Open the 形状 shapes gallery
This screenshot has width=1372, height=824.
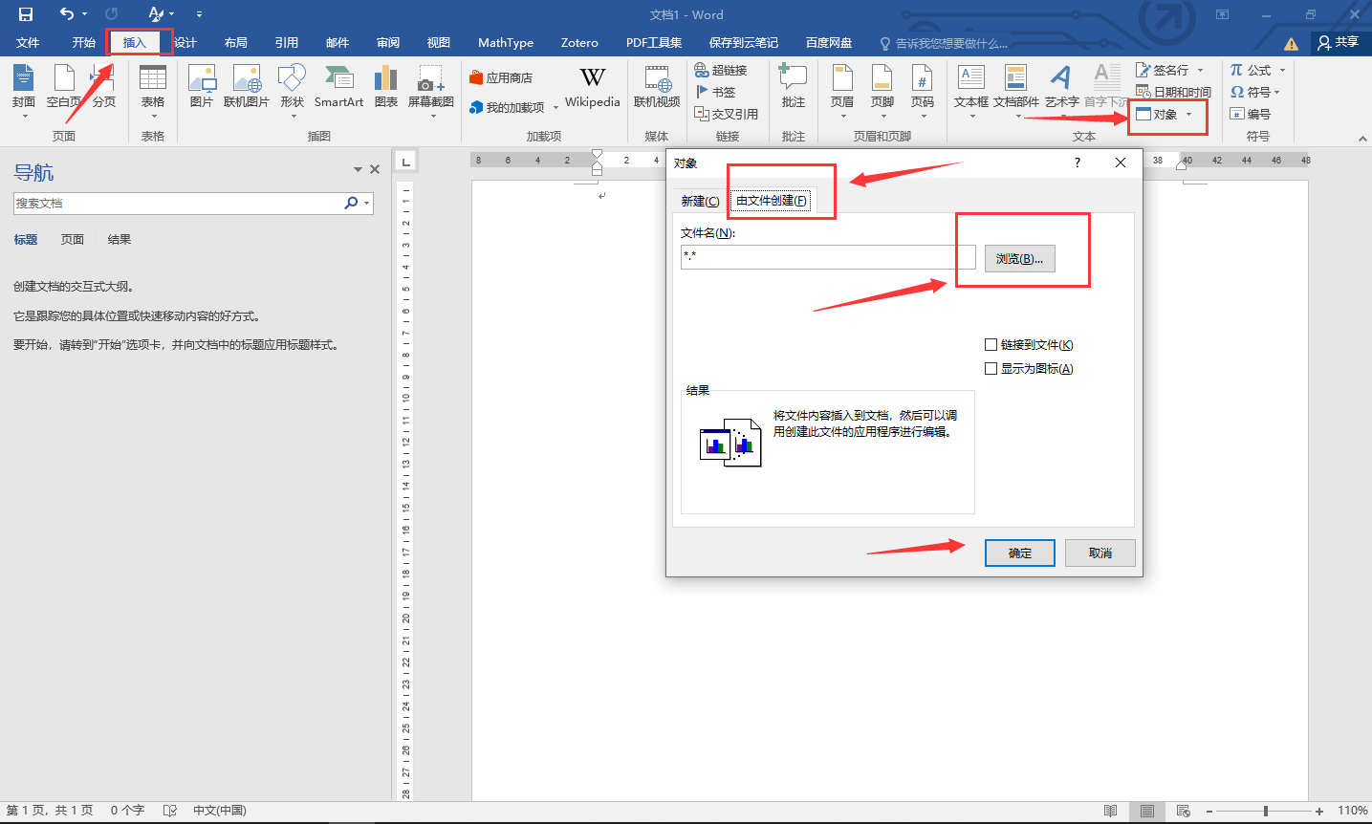tap(293, 92)
